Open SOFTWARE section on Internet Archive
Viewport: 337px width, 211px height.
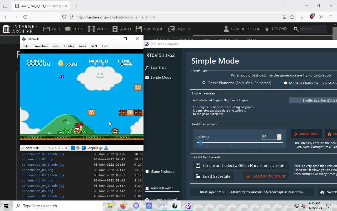pos(150,29)
